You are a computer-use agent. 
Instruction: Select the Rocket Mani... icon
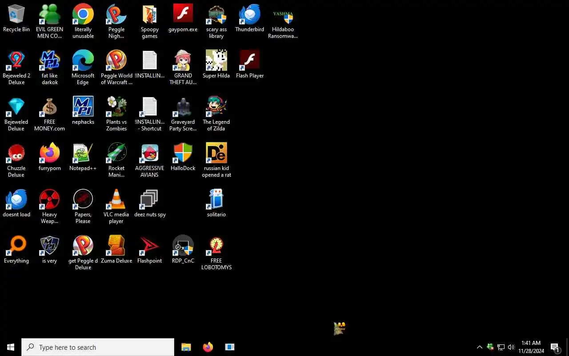tap(116, 160)
